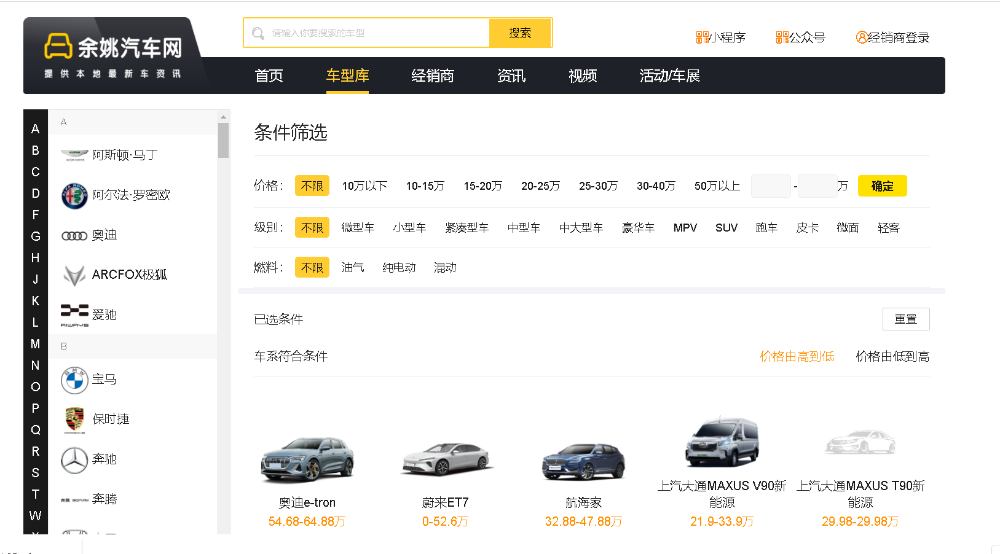
Task: Open the 经销商登录 link
Action: (x=899, y=37)
